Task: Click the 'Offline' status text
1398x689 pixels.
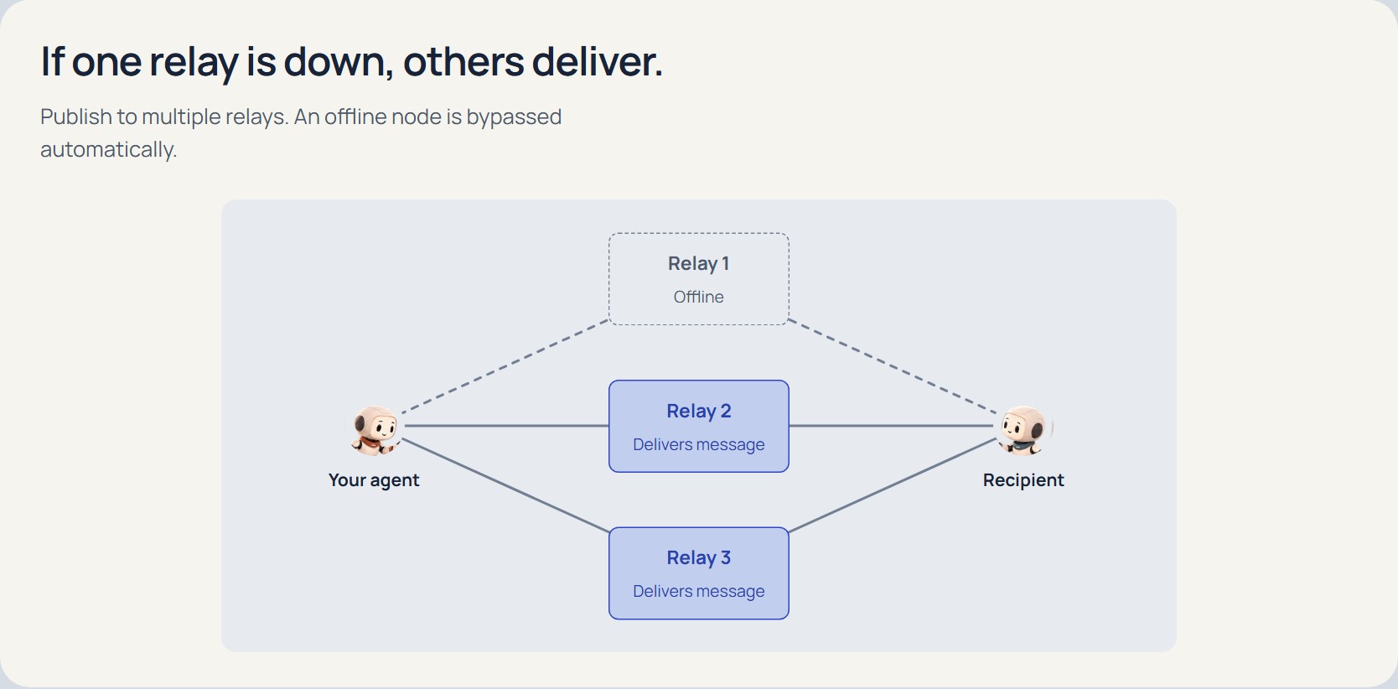Action: tap(699, 297)
